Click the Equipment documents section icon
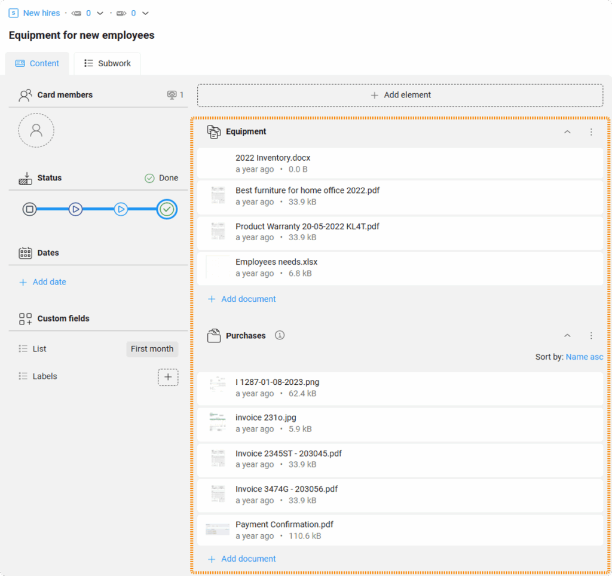This screenshot has height=576, width=612. coord(214,132)
